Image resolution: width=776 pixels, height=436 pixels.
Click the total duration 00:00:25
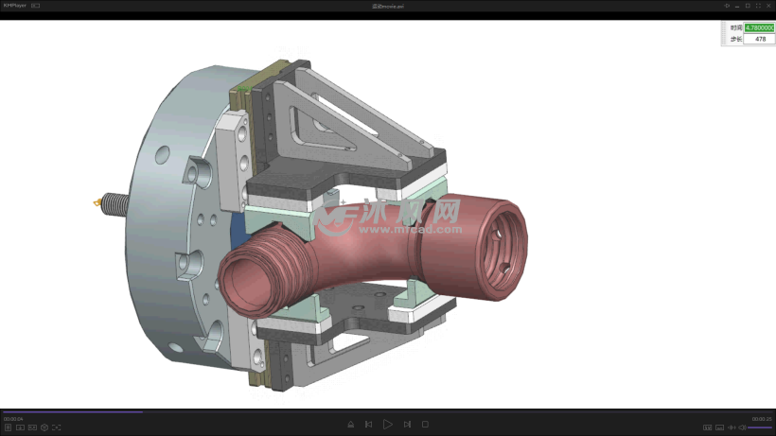click(762, 419)
